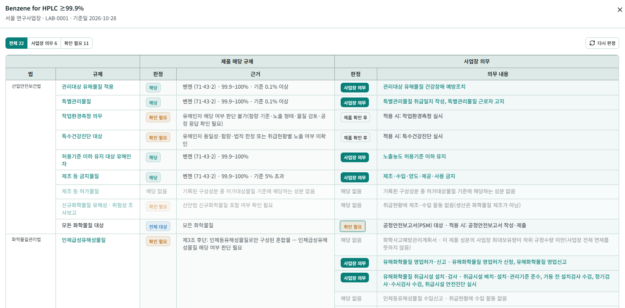This screenshot has height=308, width=625.
Task: Open the 제조 등 금지물질 regulation link
Action: tap(80, 176)
